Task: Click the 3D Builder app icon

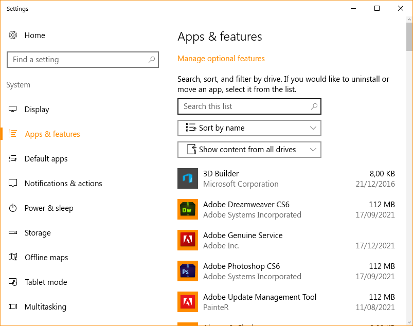Action: click(188, 178)
